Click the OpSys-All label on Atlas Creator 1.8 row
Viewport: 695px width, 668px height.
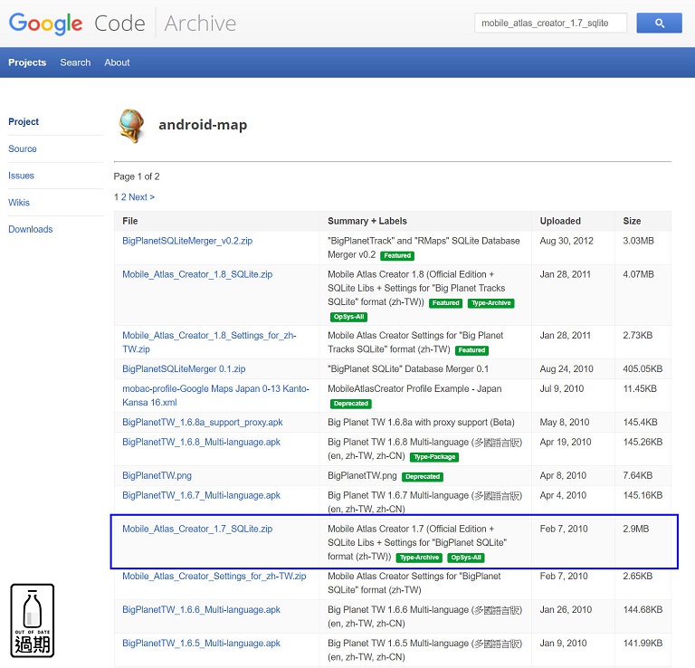[x=348, y=317]
